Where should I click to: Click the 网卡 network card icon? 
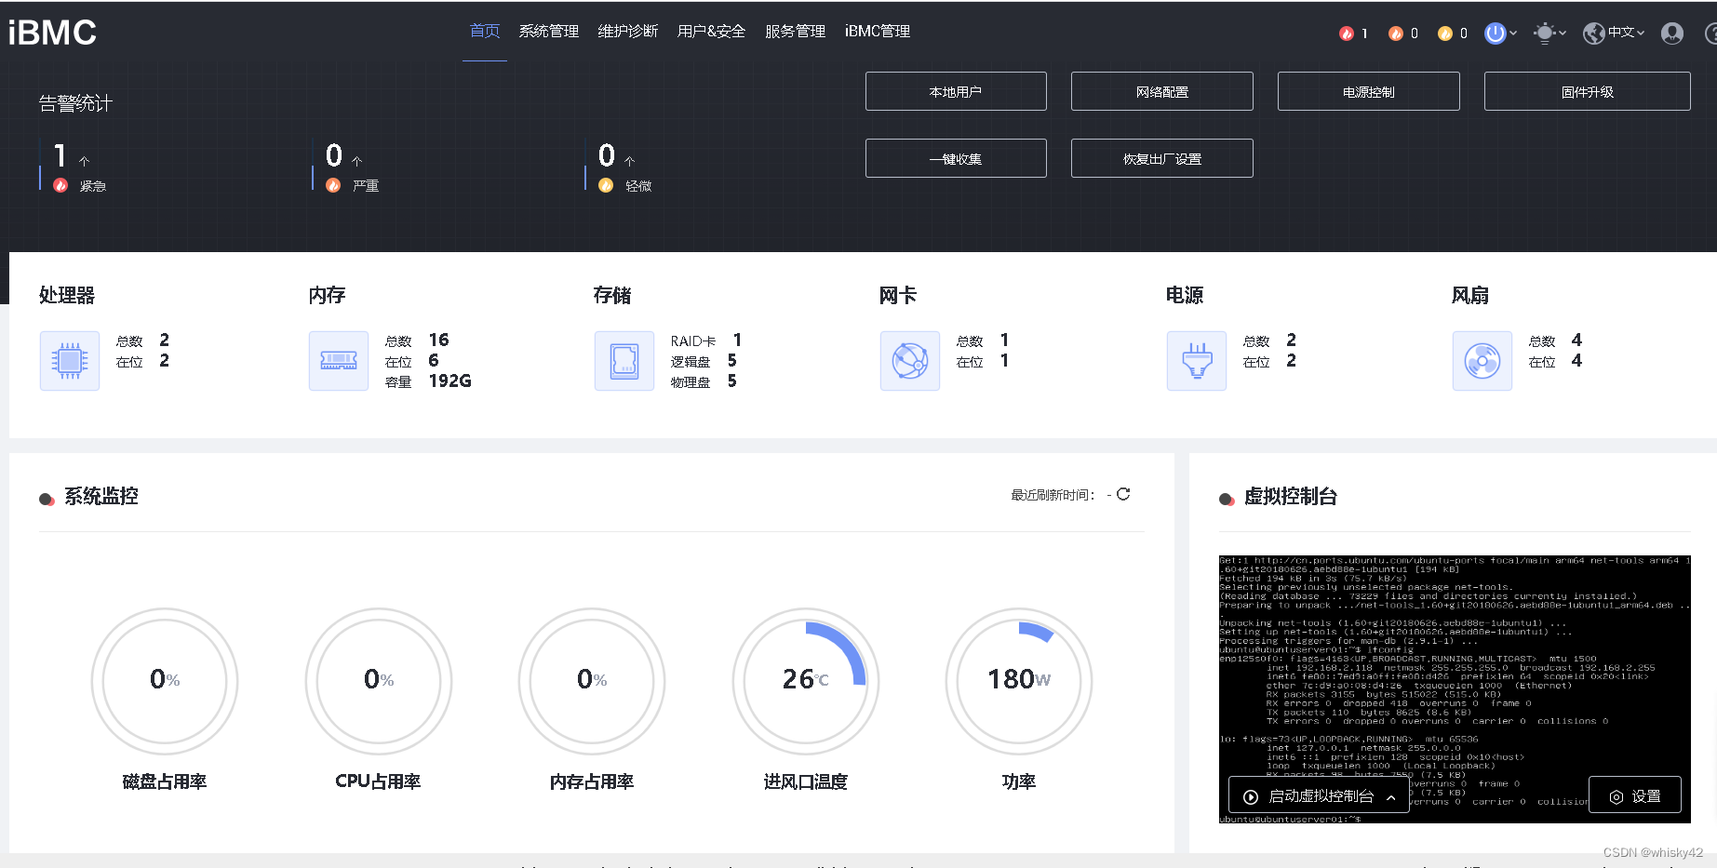pos(909,360)
